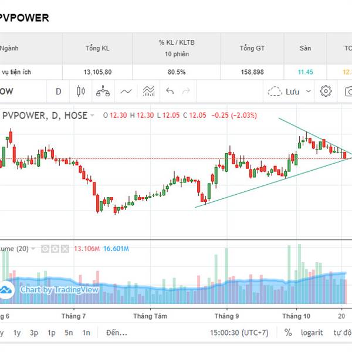The height and width of the screenshot is (352, 352).
Task: Click the Tổng GT column header
Action: point(252,48)
